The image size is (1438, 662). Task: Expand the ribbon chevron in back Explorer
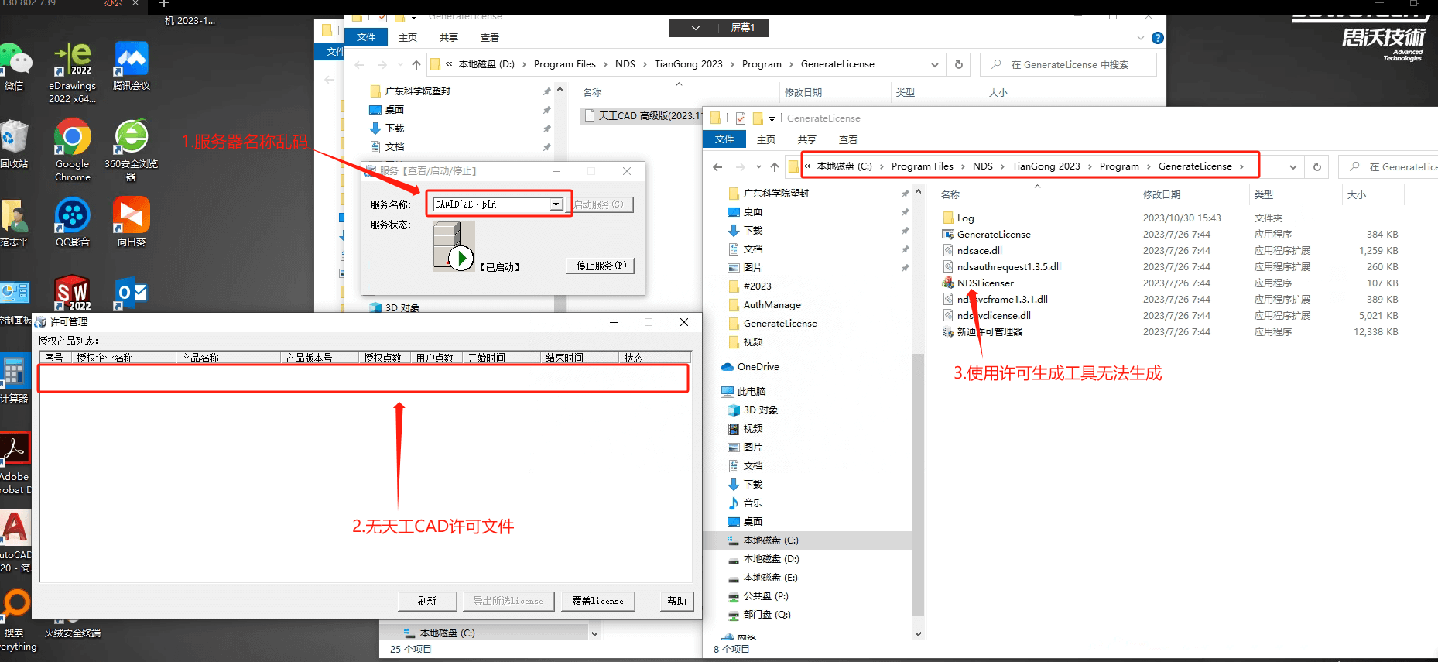click(x=1140, y=38)
